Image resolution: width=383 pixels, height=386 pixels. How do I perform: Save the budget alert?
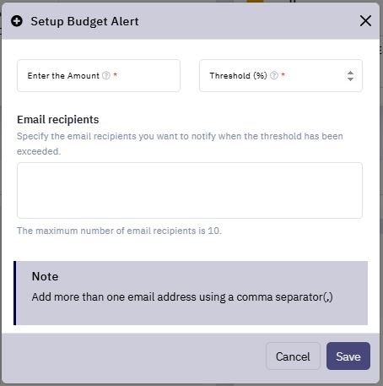[x=348, y=356]
